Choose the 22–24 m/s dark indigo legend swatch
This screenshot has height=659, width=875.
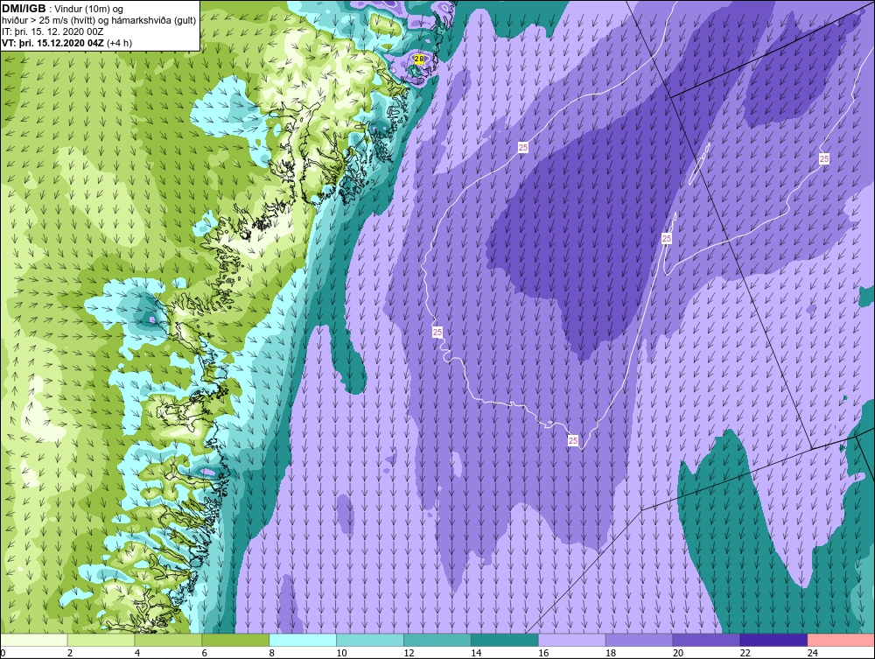tap(773, 640)
